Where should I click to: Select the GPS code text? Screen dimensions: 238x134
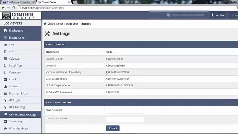(x=113, y=92)
